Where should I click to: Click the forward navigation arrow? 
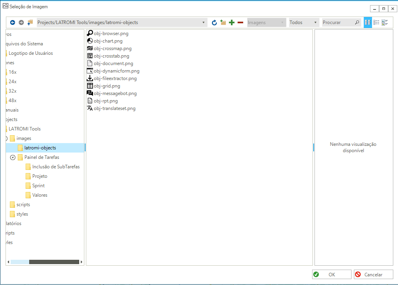(21, 23)
